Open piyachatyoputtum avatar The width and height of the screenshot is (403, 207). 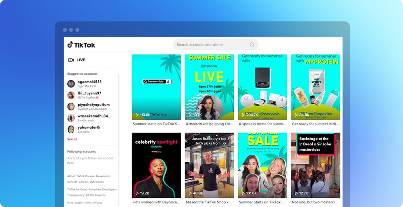point(71,107)
